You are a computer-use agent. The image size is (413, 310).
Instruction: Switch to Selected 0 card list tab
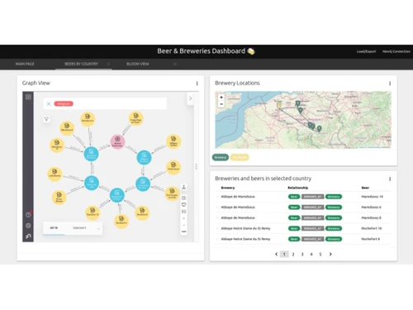coord(79,228)
